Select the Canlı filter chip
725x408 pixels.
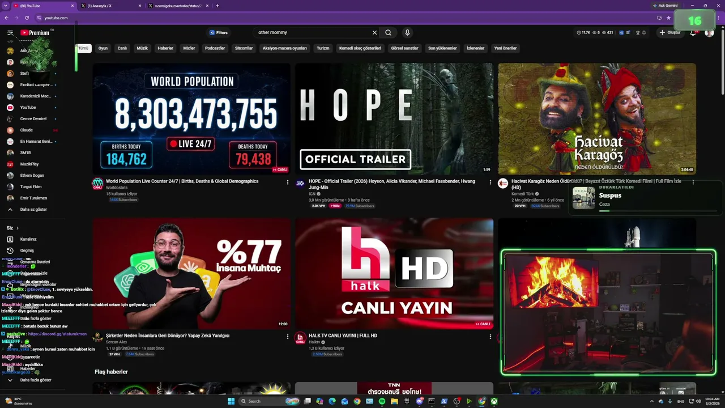122,48
